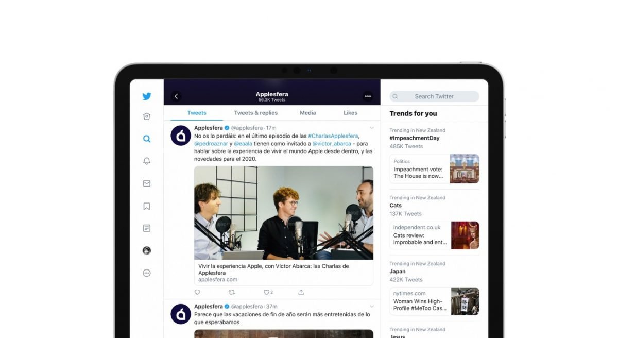Click the applesfera.com domain on link card
Viewport: 618px width, 338px height.
[x=218, y=280]
